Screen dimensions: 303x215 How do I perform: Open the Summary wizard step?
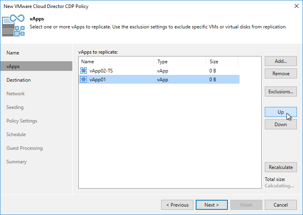click(16, 162)
